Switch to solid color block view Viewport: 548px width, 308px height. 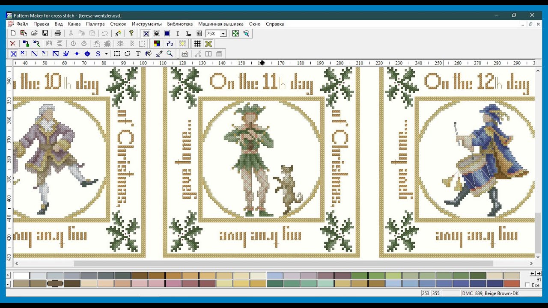point(167,33)
